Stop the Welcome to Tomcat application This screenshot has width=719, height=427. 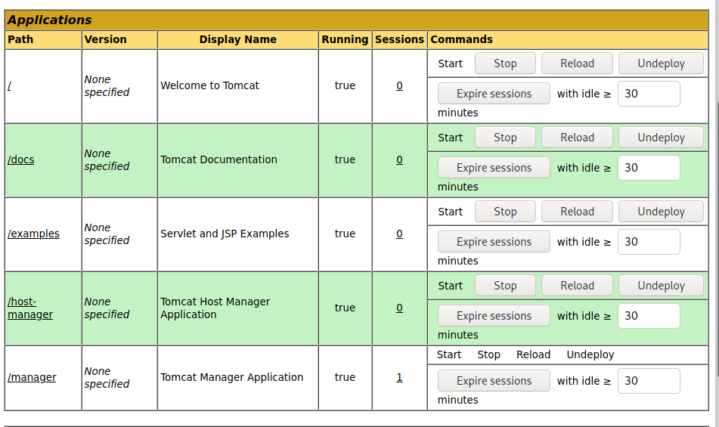pyautogui.click(x=505, y=63)
